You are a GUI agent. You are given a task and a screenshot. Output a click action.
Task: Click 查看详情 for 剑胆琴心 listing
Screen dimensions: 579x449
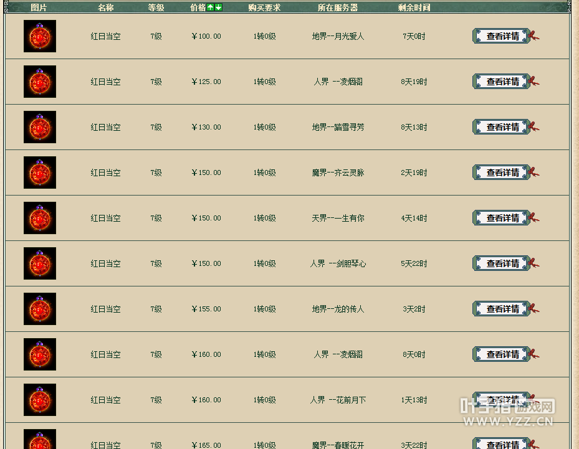coord(502,263)
